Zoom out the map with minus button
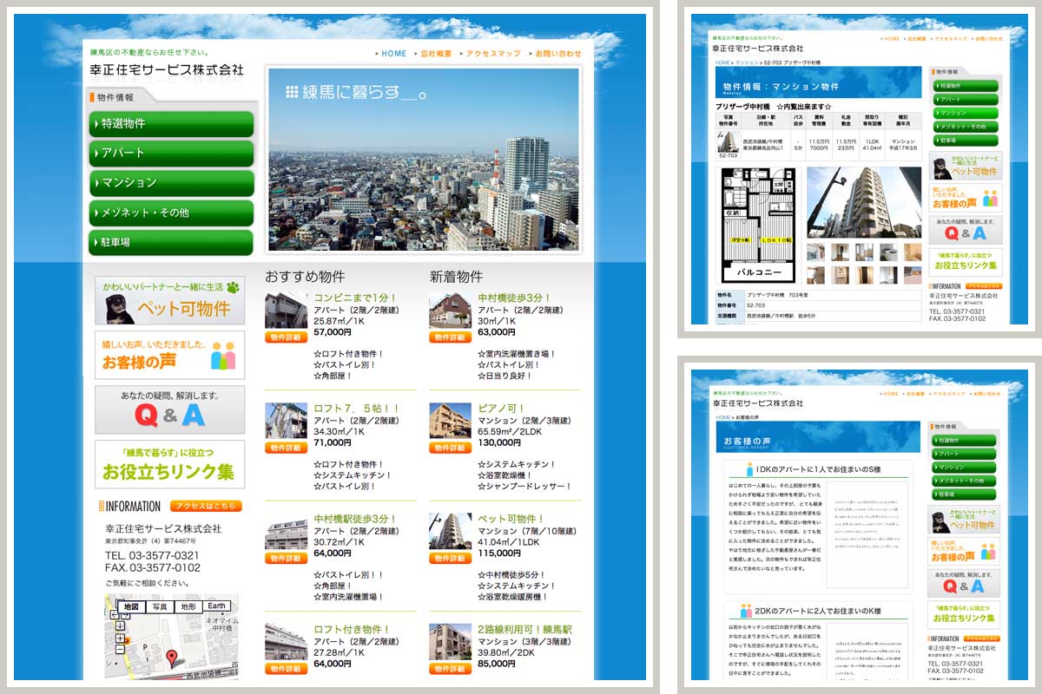This screenshot has height=694, width=1042. click(121, 649)
